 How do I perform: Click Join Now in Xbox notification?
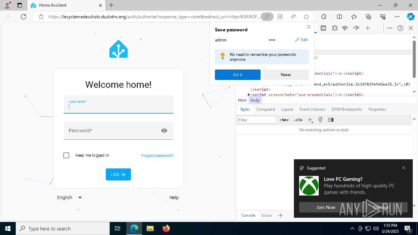tap(326, 207)
